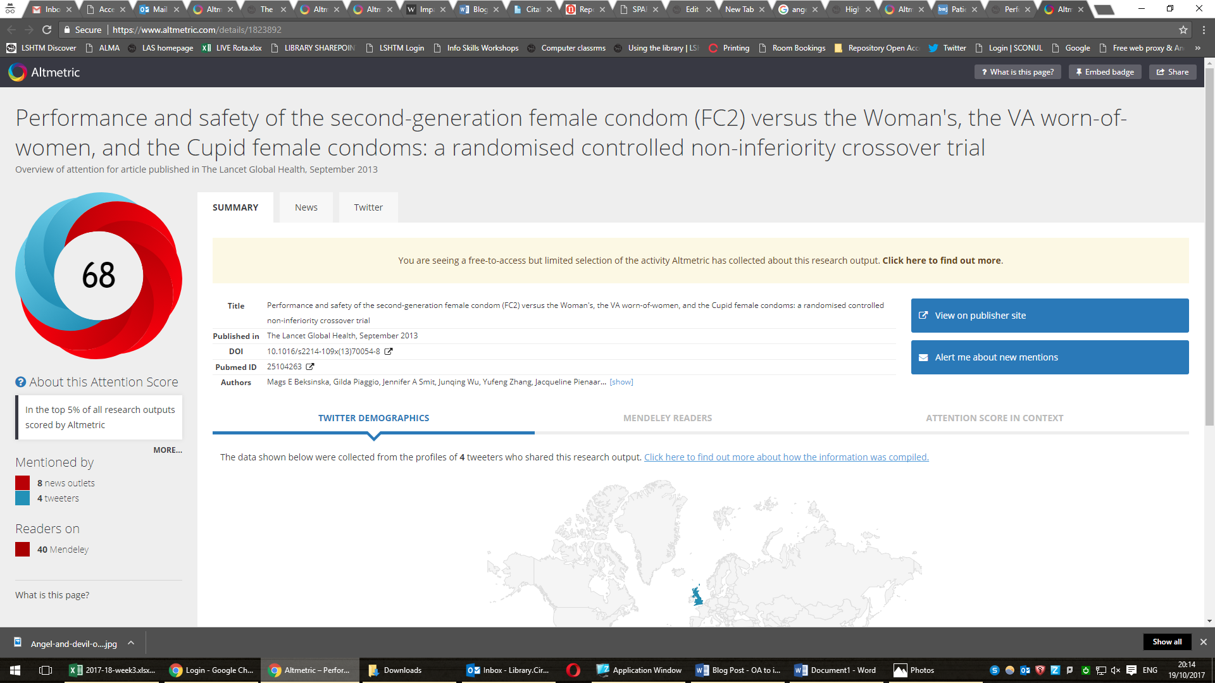Click the View on publisher site button
Screen dimensions: 1215x683
point(1049,316)
